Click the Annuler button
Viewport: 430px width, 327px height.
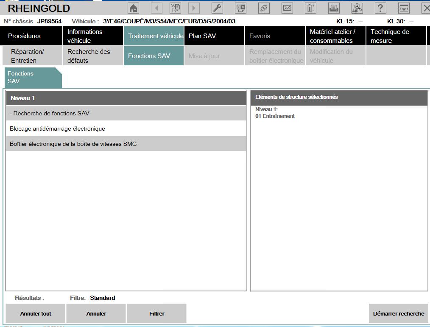pyautogui.click(x=96, y=313)
